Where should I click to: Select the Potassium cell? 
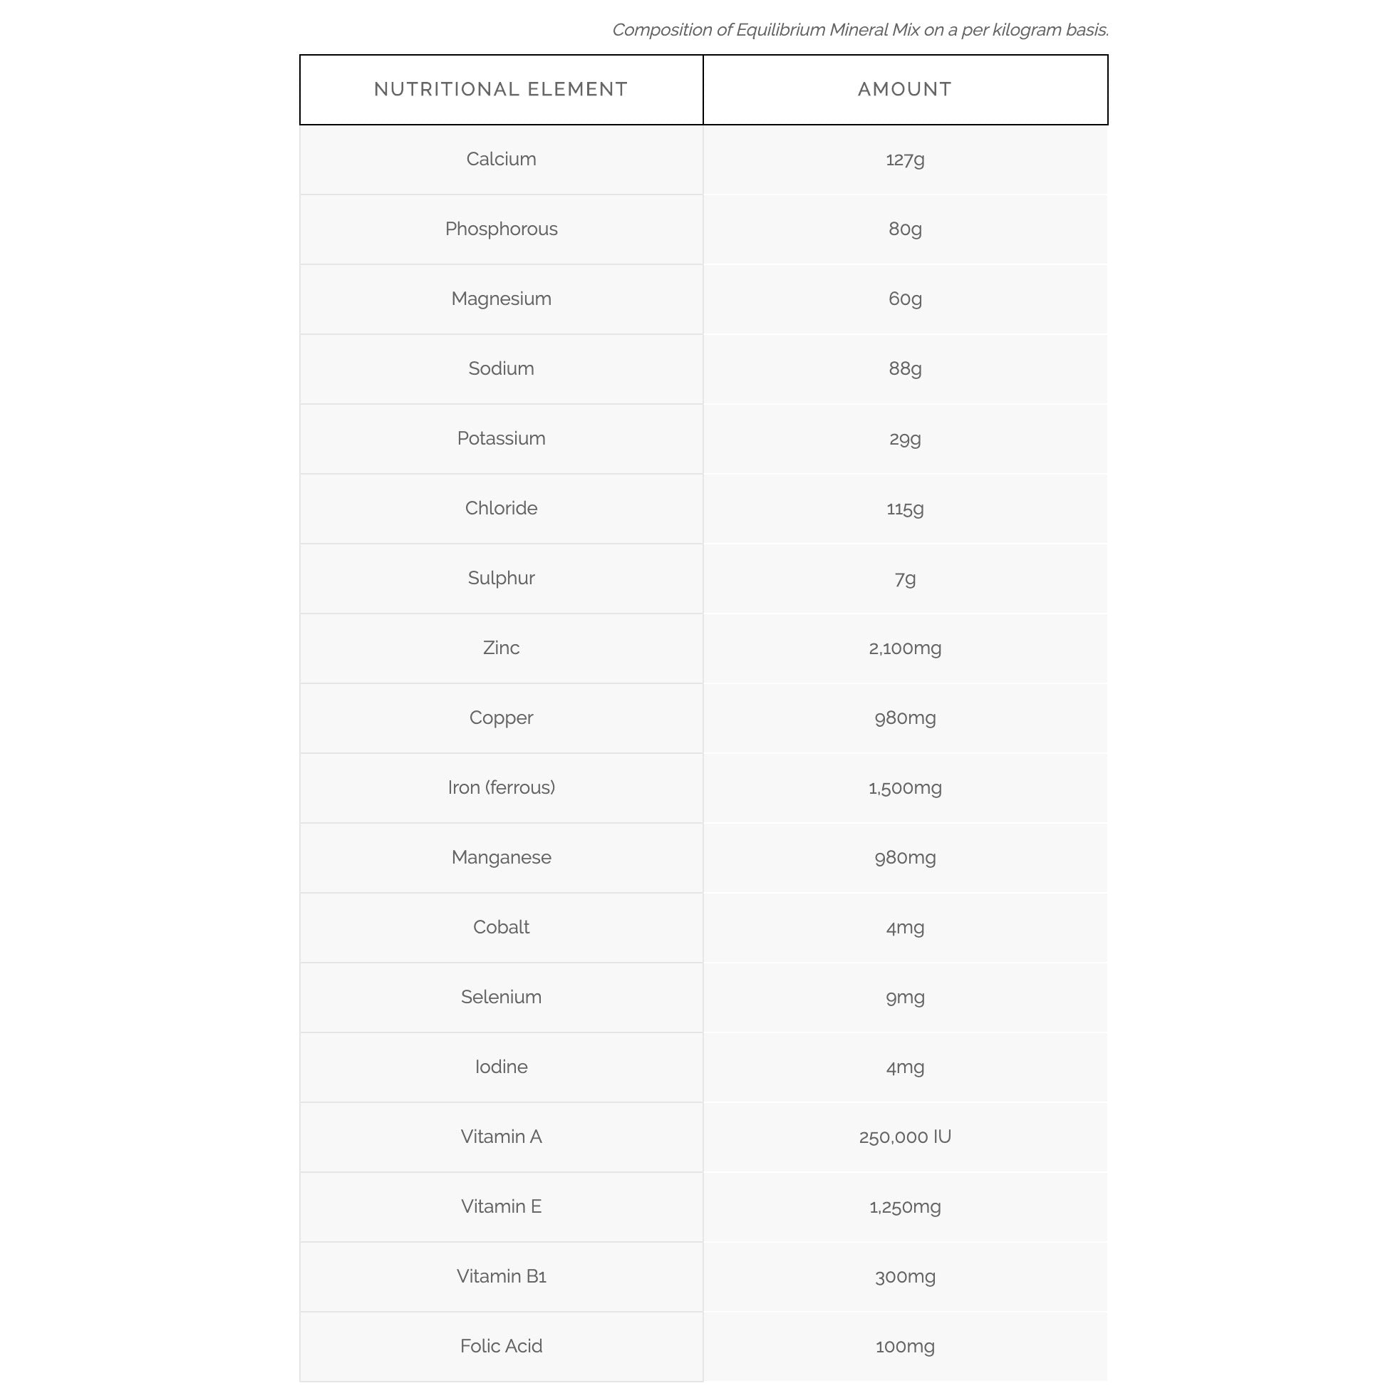pos(501,438)
